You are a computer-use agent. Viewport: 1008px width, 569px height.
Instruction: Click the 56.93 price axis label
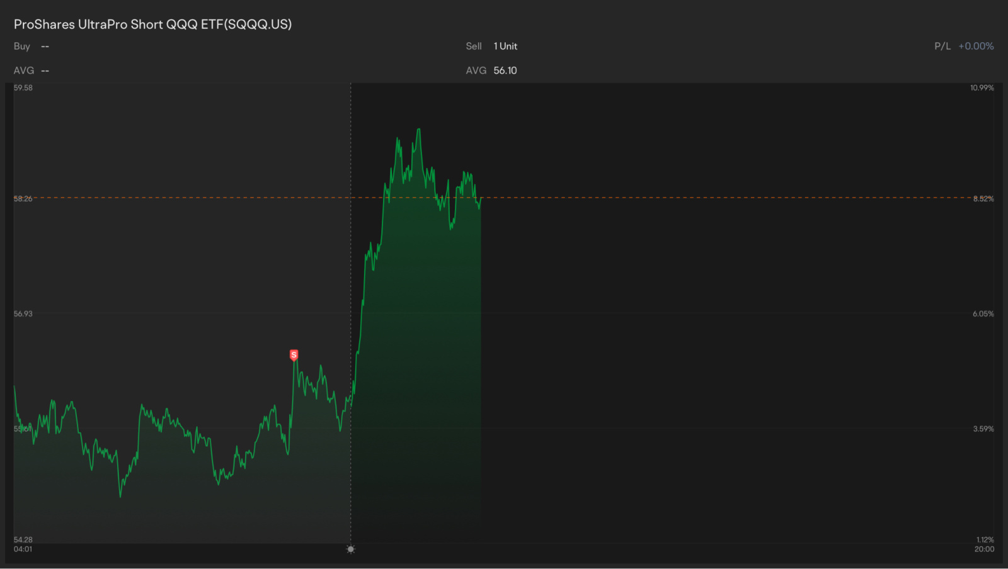(23, 313)
